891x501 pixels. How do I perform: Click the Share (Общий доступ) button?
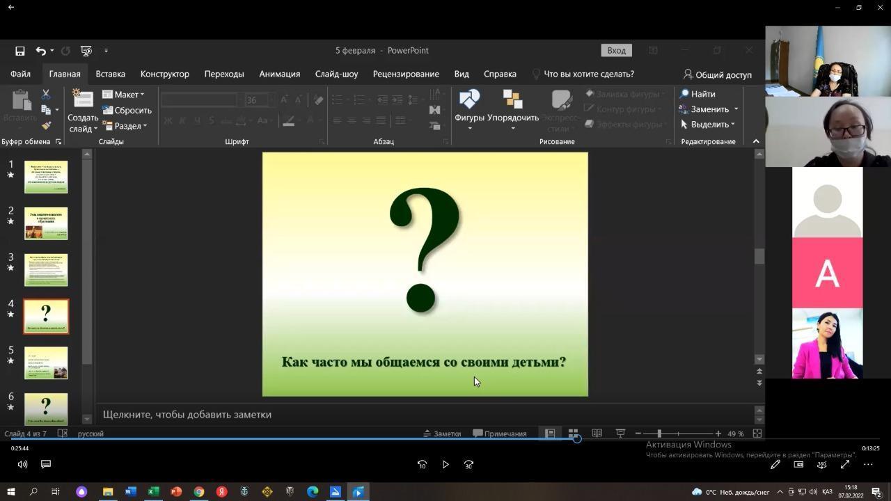[x=717, y=74]
